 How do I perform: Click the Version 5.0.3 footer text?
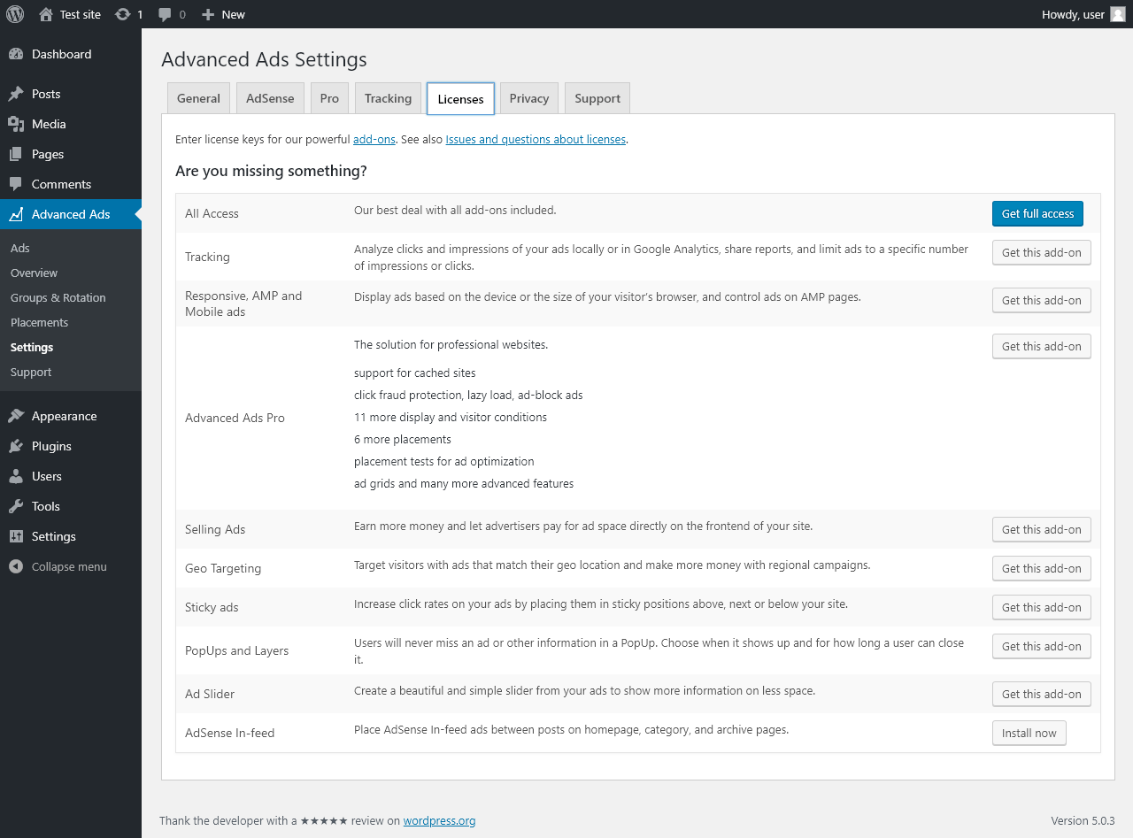click(1083, 820)
